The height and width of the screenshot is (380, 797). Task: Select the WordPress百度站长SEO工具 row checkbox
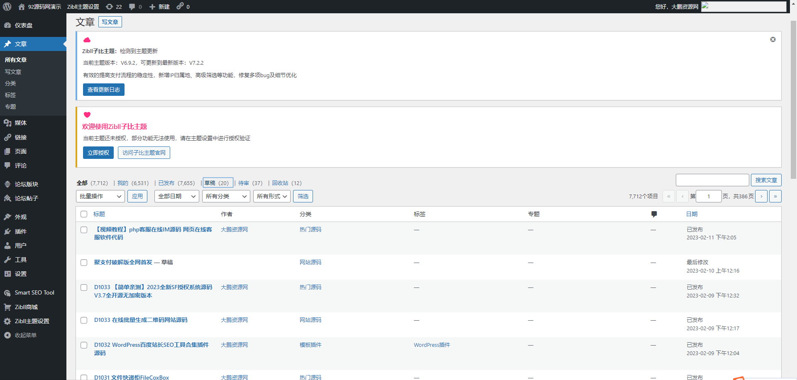(84, 345)
